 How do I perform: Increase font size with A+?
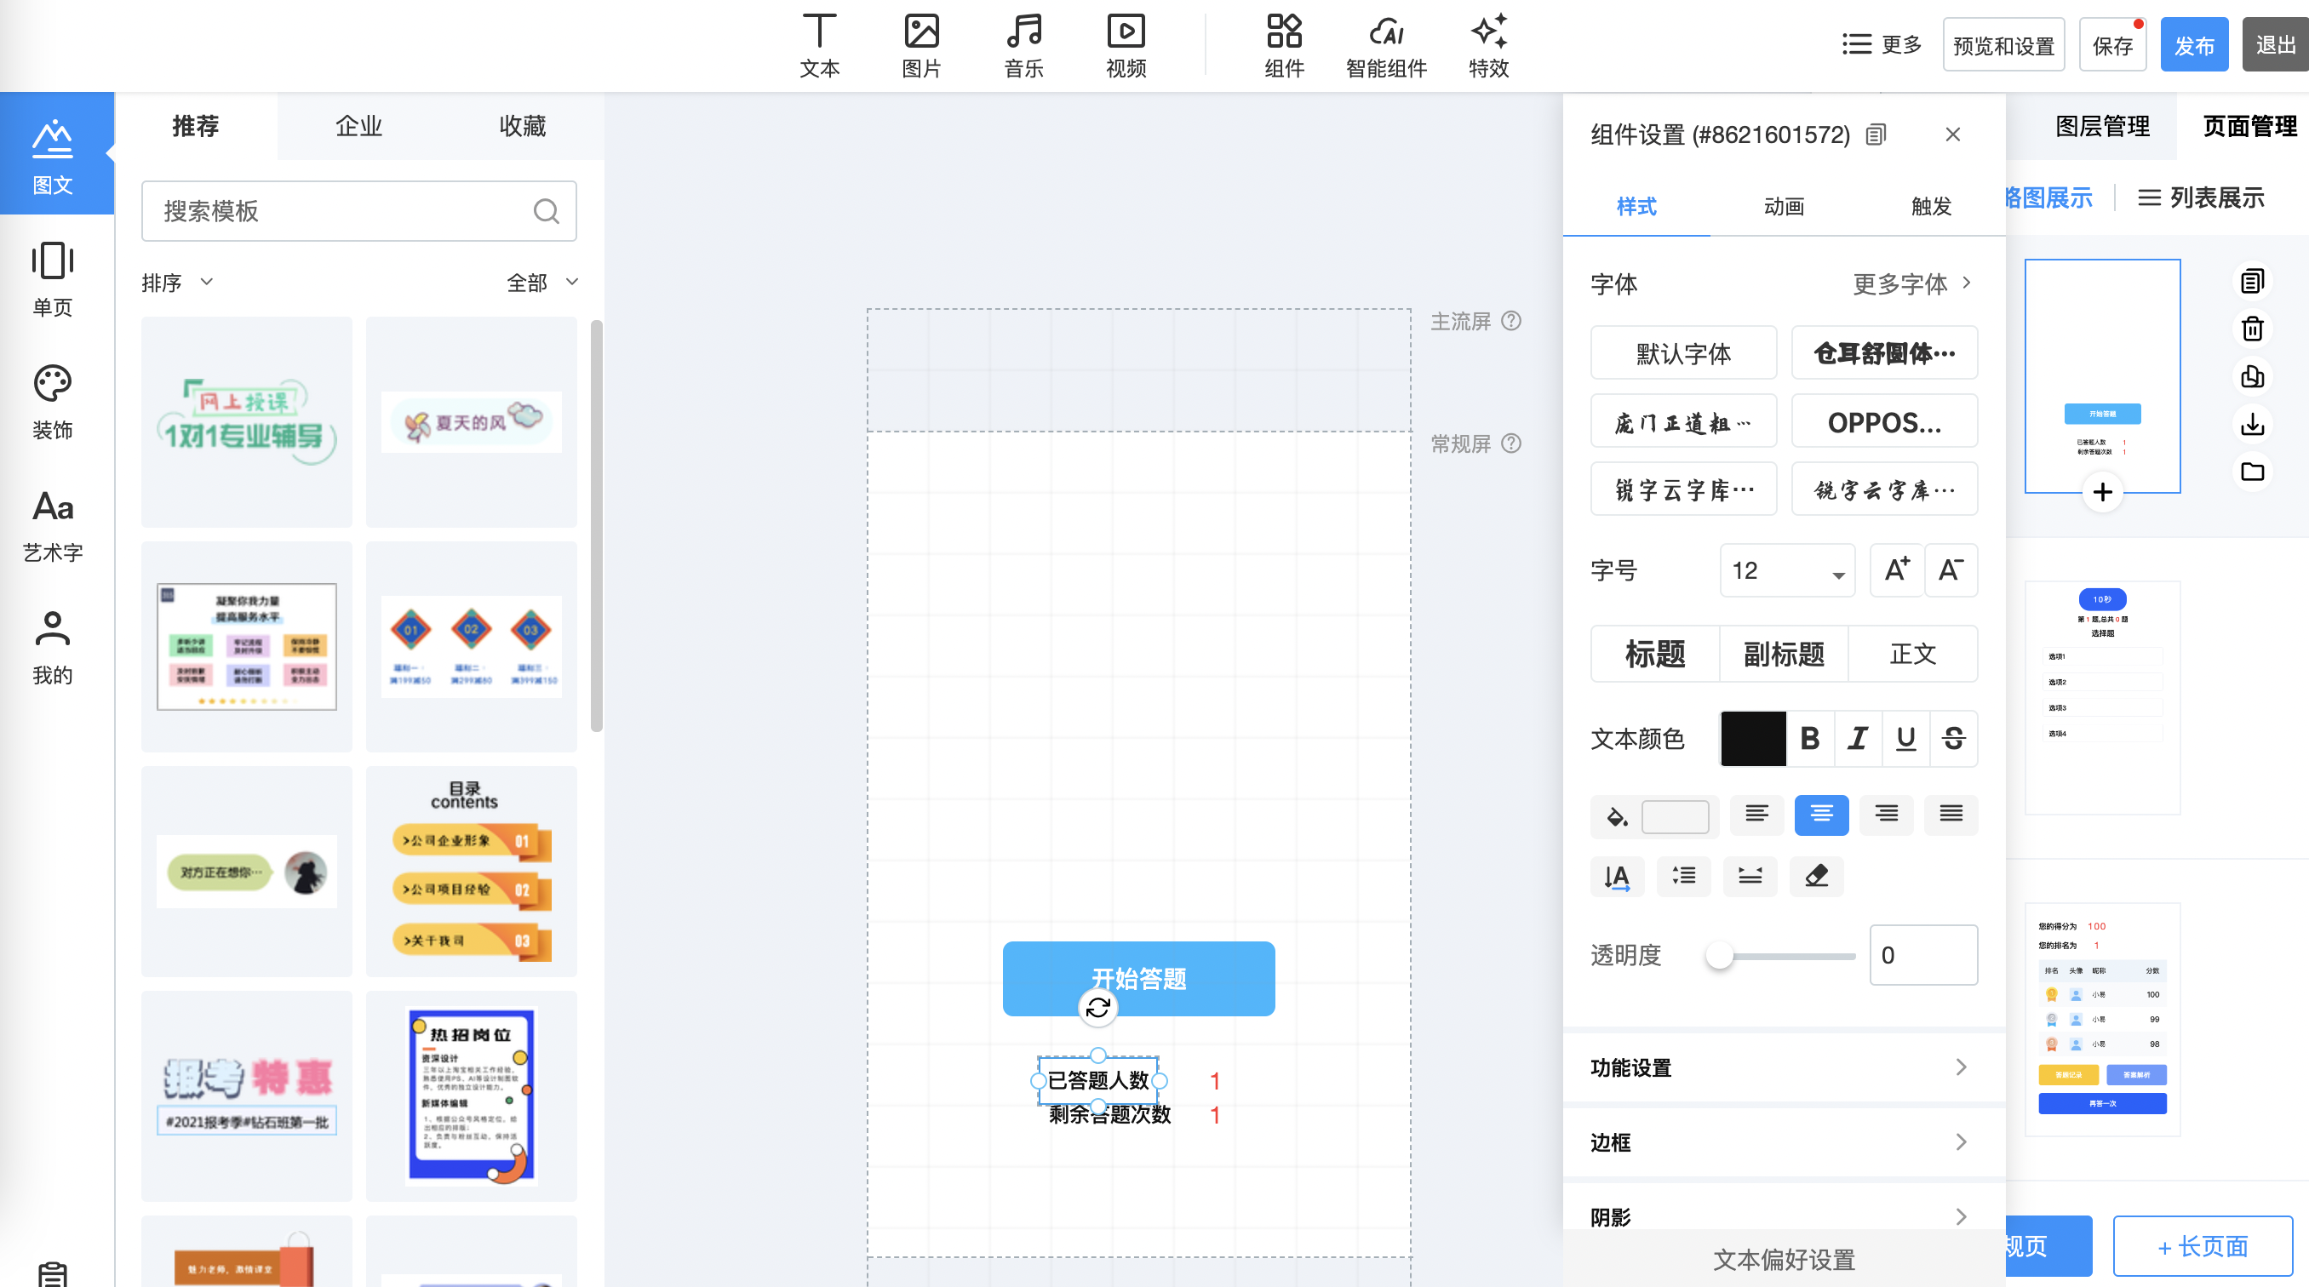click(1896, 570)
